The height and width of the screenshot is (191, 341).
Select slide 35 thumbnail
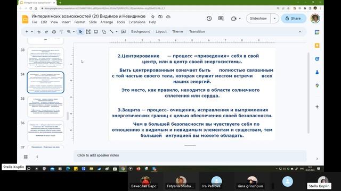[45, 107]
